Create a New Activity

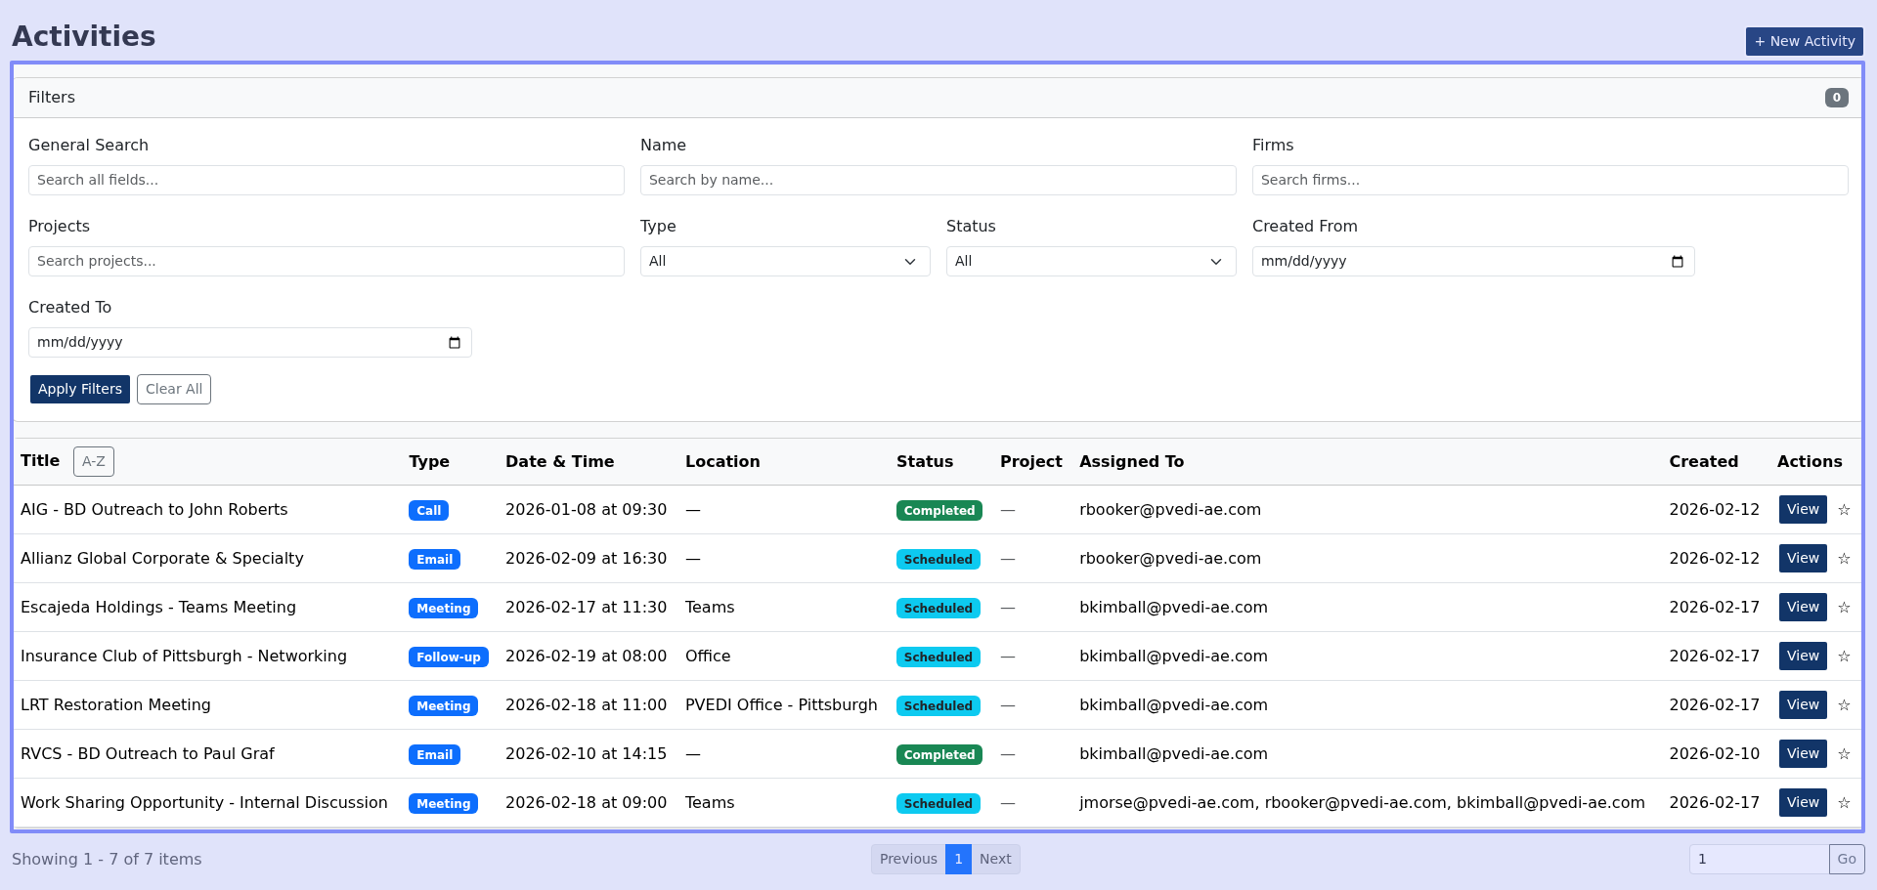(x=1804, y=41)
